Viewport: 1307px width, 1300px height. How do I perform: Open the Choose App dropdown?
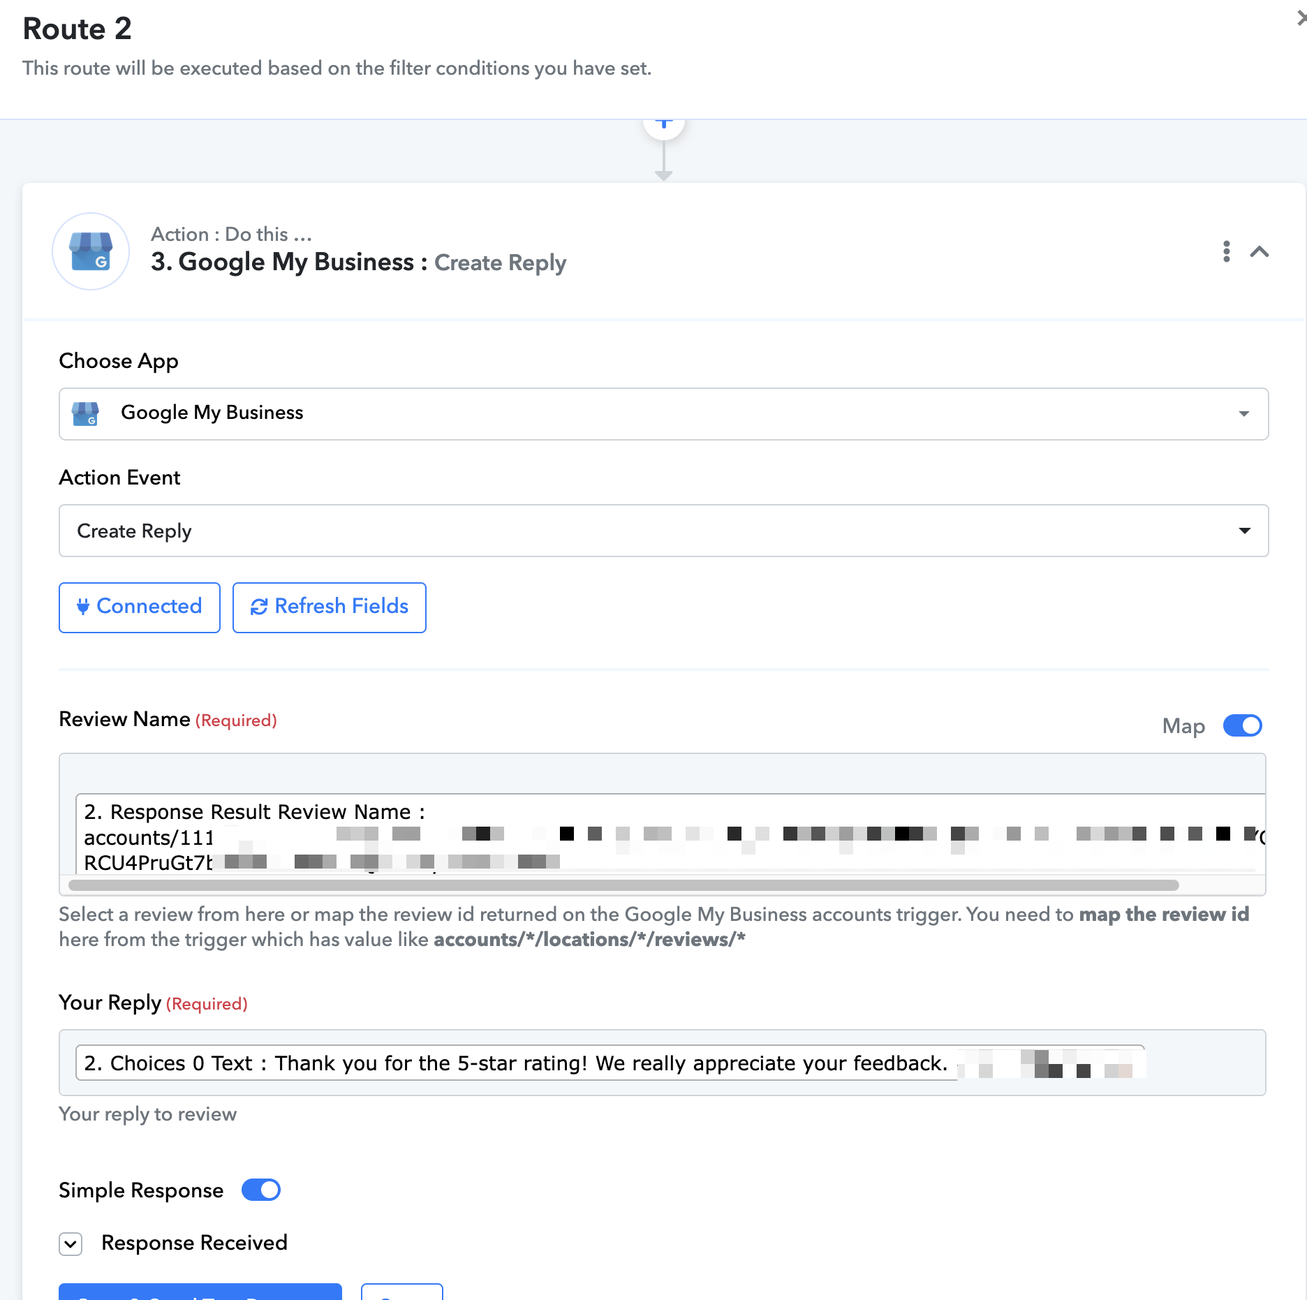(663, 413)
